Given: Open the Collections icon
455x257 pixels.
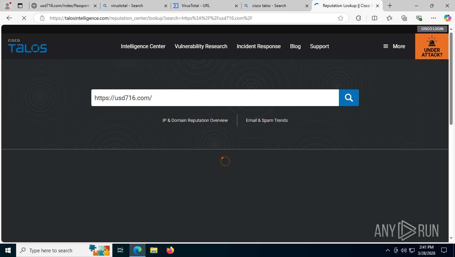Looking at the screenshot, I should (x=404, y=18).
